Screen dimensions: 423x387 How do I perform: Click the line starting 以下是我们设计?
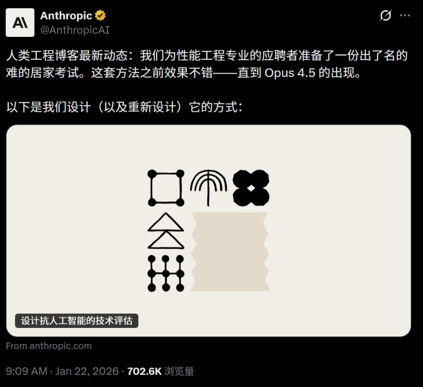[125, 107]
